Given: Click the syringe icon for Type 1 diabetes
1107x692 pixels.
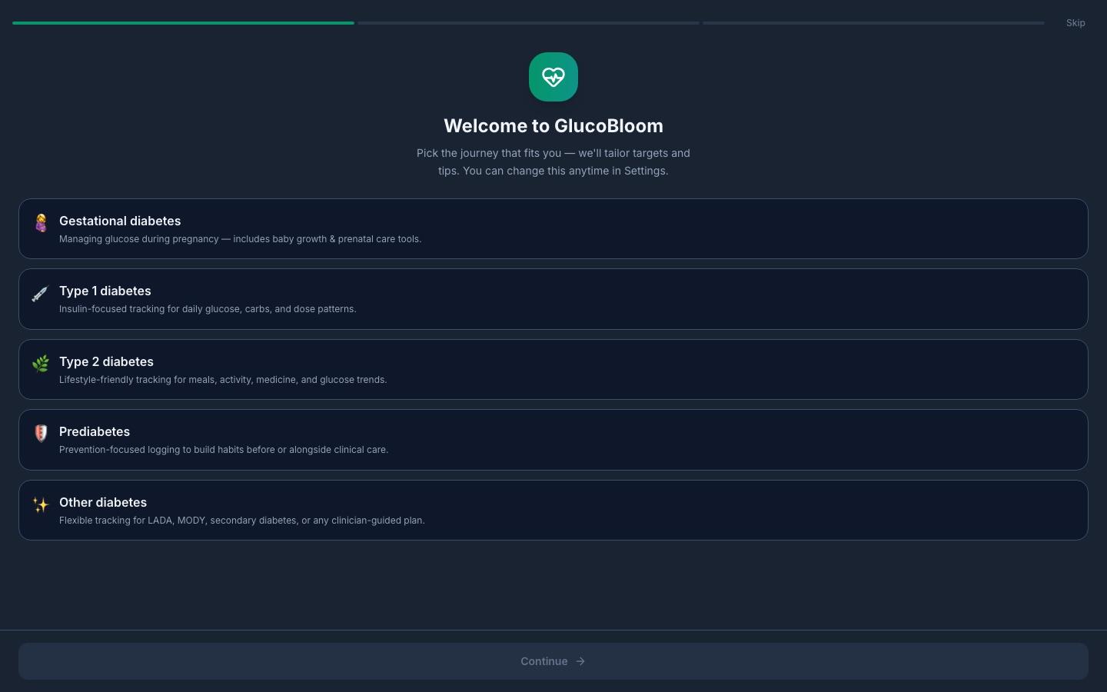Looking at the screenshot, I should (x=40, y=294).
